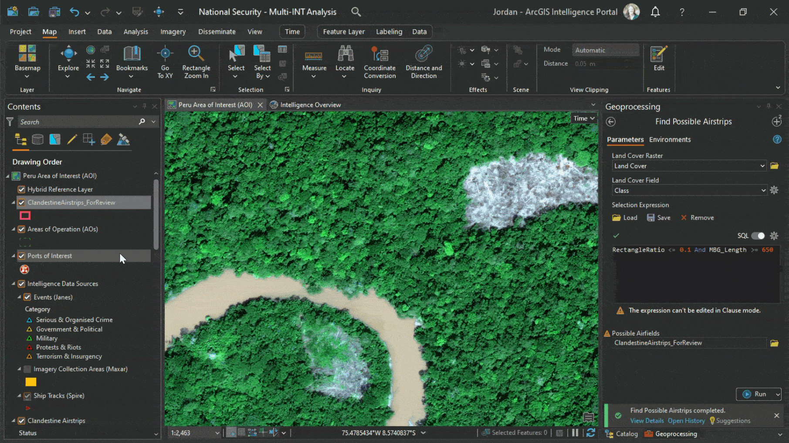Image resolution: width=789 pixels, height=443 pixels.
Task: Switch to the Analysis ribbon tab
Action: pos(135,32)
